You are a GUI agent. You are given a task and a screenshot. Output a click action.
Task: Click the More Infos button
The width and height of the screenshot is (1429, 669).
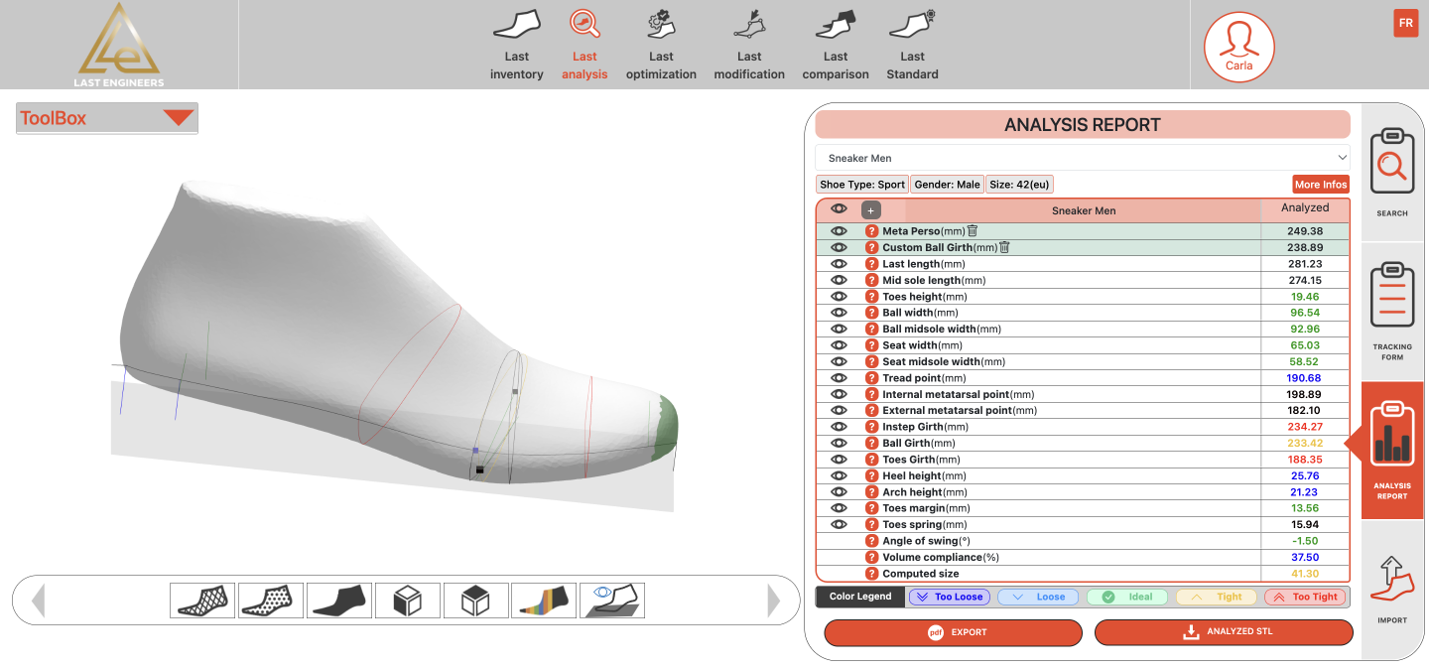coord(1320,185)
